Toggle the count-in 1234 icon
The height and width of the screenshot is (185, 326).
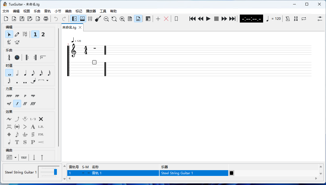tap(296, 19)
